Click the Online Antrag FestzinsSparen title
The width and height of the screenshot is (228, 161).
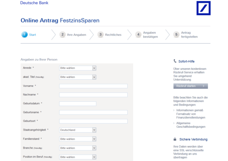click(60, 20)
